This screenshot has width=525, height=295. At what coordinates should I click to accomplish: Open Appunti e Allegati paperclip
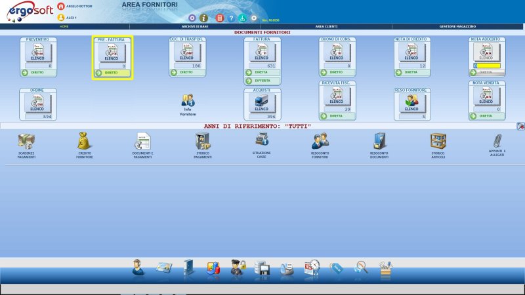coord(497,145)
